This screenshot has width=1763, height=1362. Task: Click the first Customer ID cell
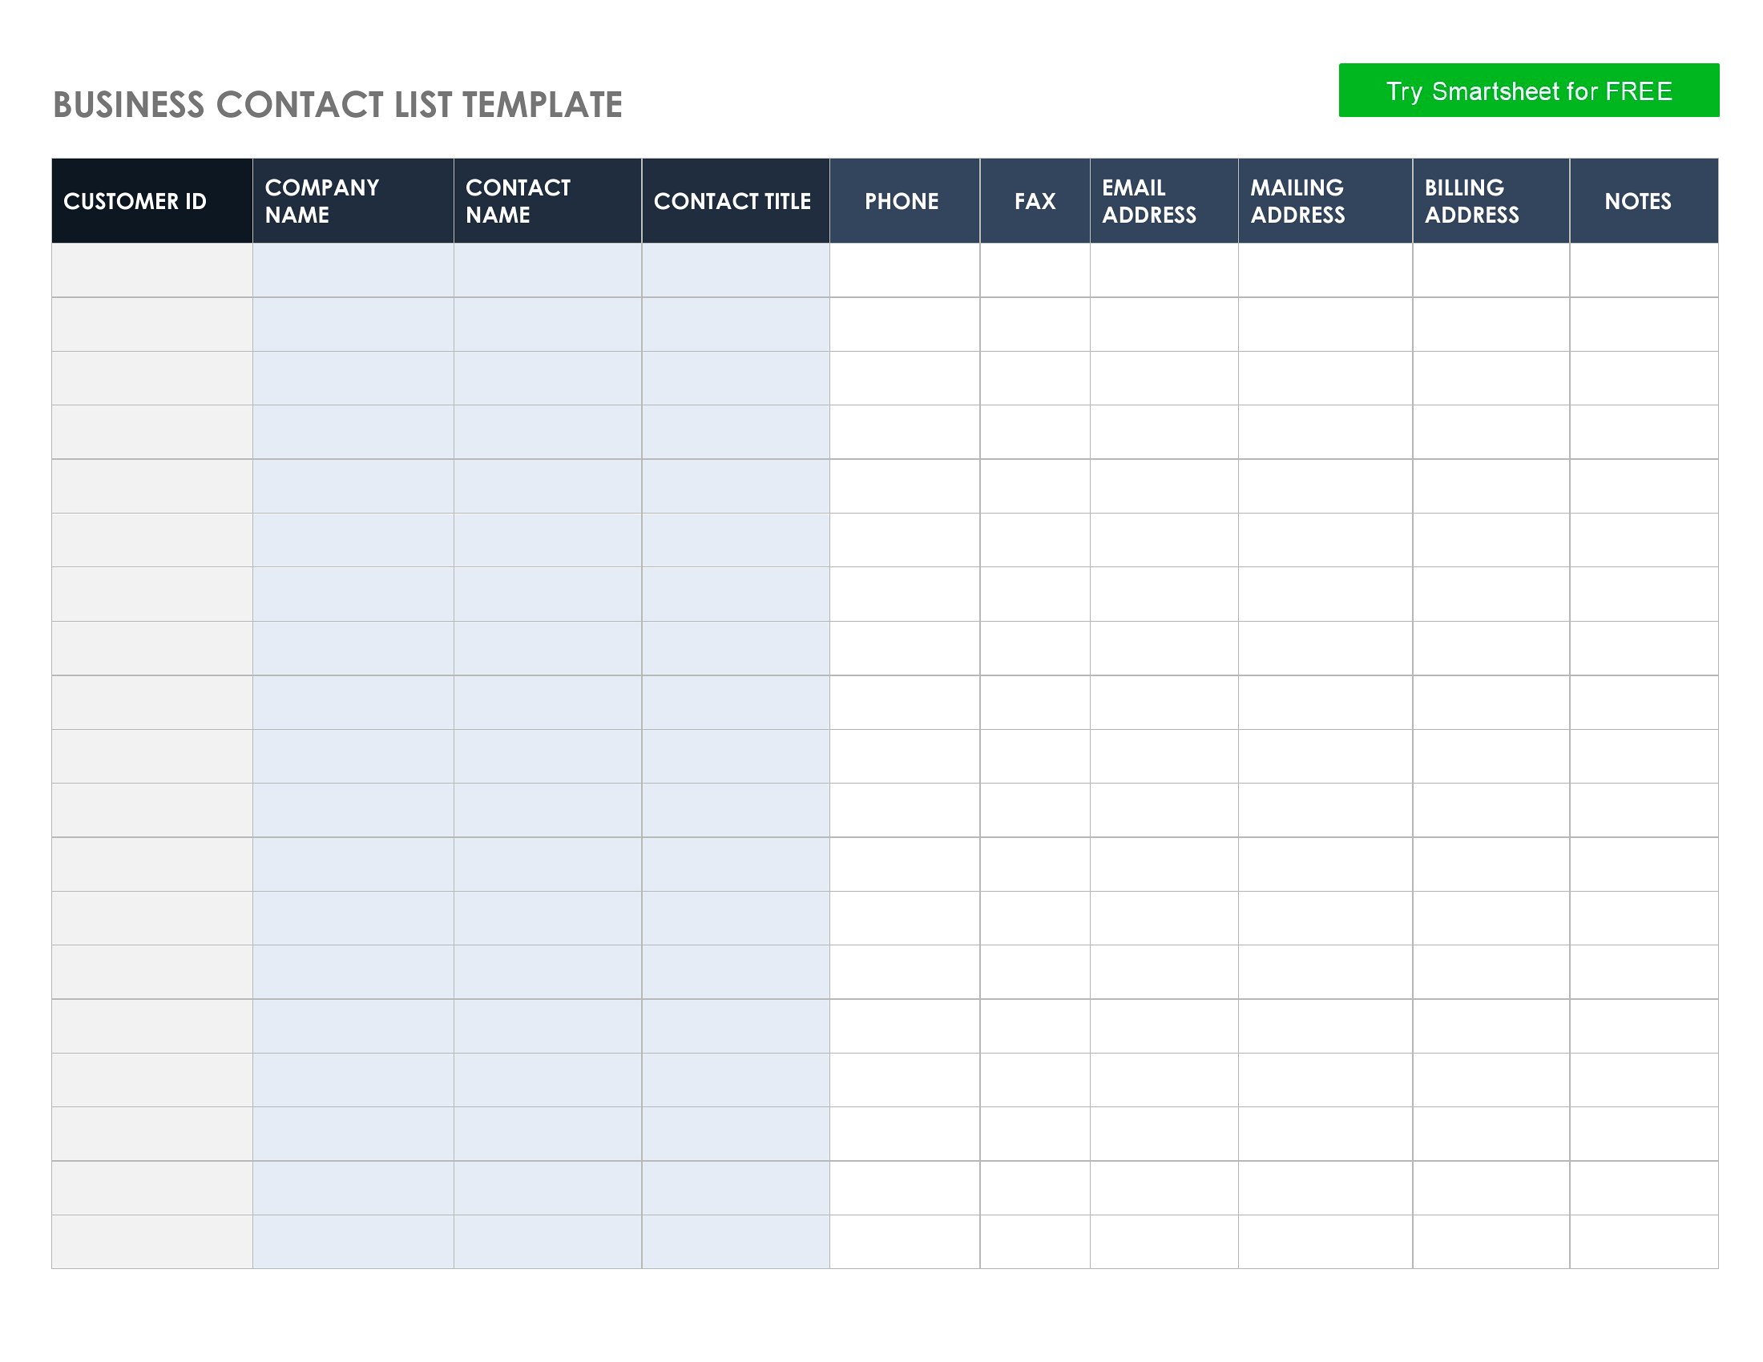point(151,270)
